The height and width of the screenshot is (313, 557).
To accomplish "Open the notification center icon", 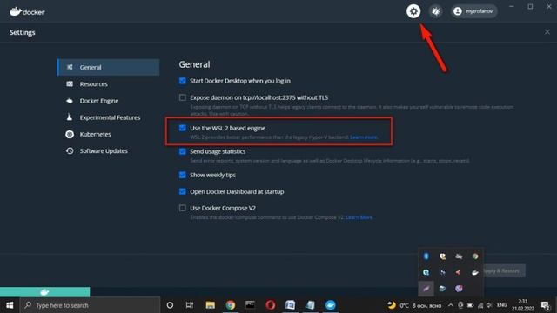I will [x=545, y=305].
